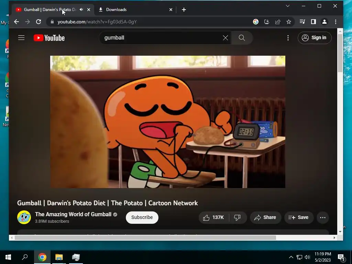Share this video
Image resolution: width=352 pixels, height=264 pixels.
tap(265, 217)
